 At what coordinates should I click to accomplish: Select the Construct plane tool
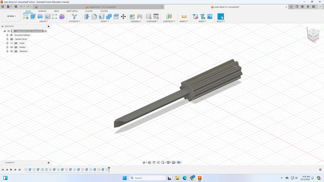[x=169, y=17]
